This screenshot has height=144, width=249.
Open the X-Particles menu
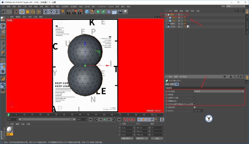pyautogui.click(x=102, y=7)
